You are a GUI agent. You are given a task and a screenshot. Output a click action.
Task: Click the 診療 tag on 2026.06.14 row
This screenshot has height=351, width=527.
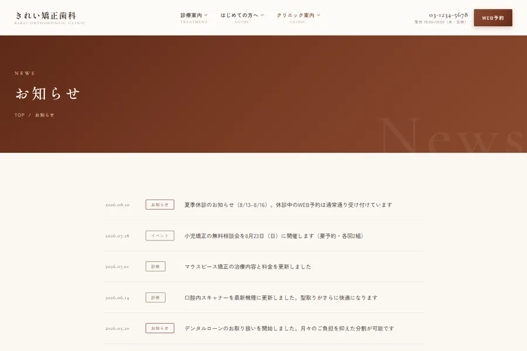(155, 297)
